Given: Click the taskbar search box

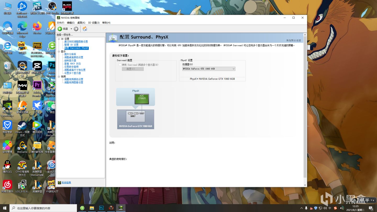Looking at the screenshot, I should click(43, 208).
